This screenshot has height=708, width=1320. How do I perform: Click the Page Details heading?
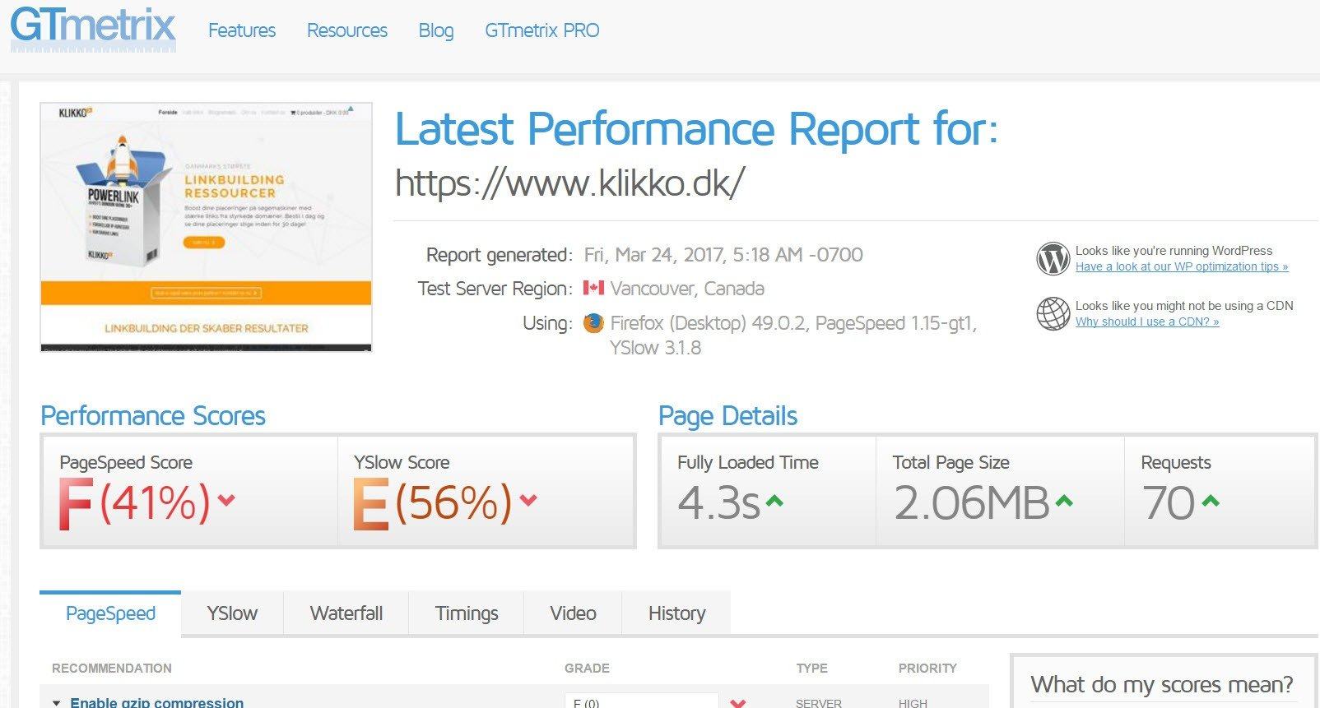coord(727,415)
